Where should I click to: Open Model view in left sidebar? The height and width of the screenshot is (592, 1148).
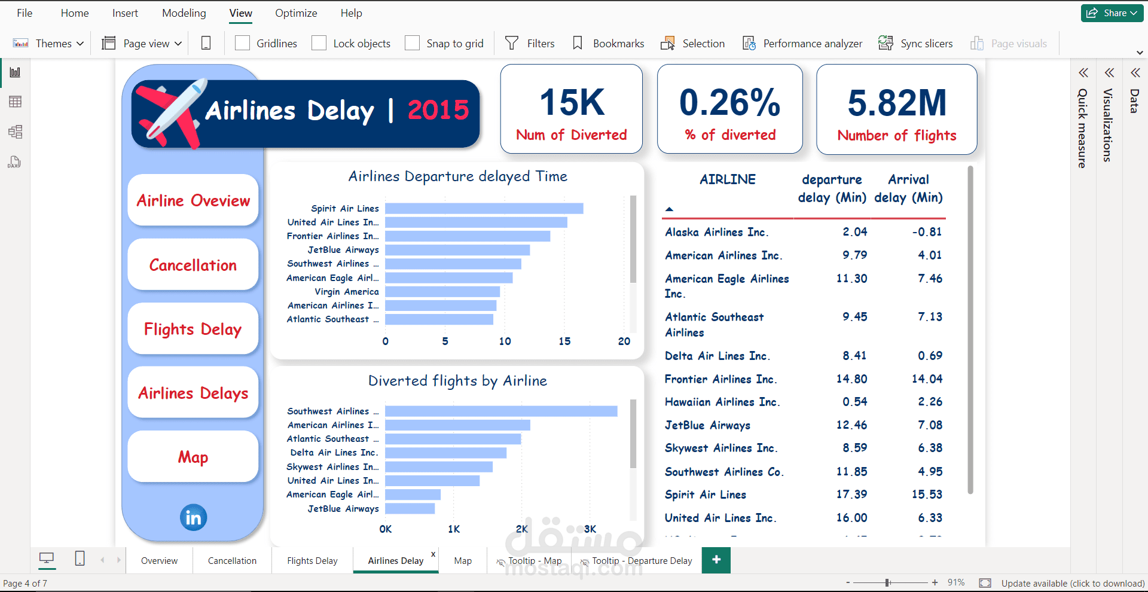(16, 132)
